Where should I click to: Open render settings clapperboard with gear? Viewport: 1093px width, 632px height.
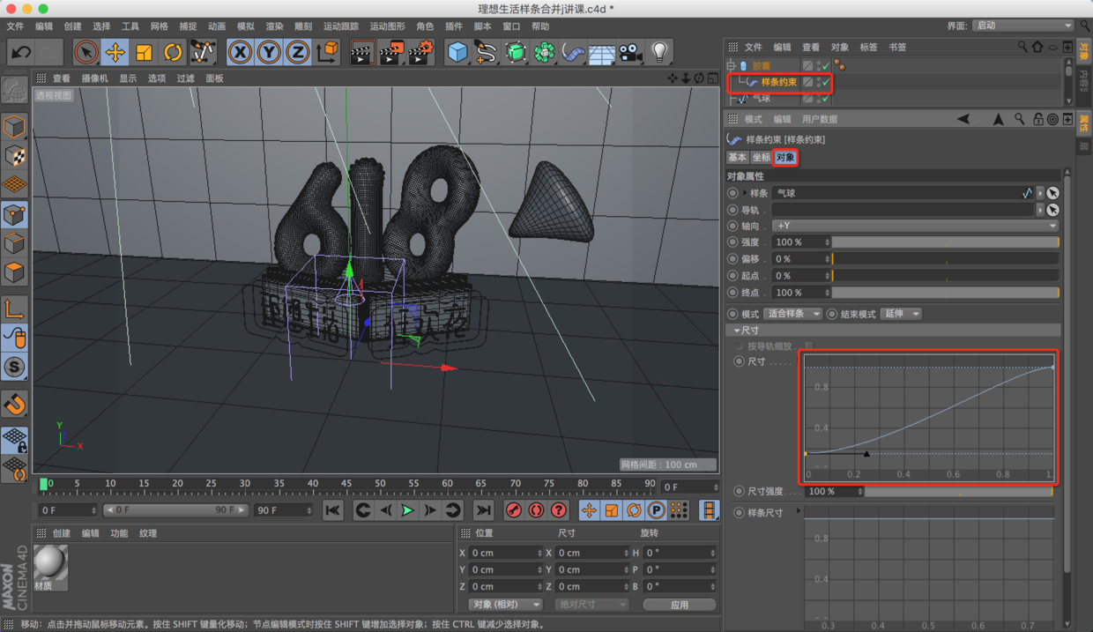coord(420,53)
